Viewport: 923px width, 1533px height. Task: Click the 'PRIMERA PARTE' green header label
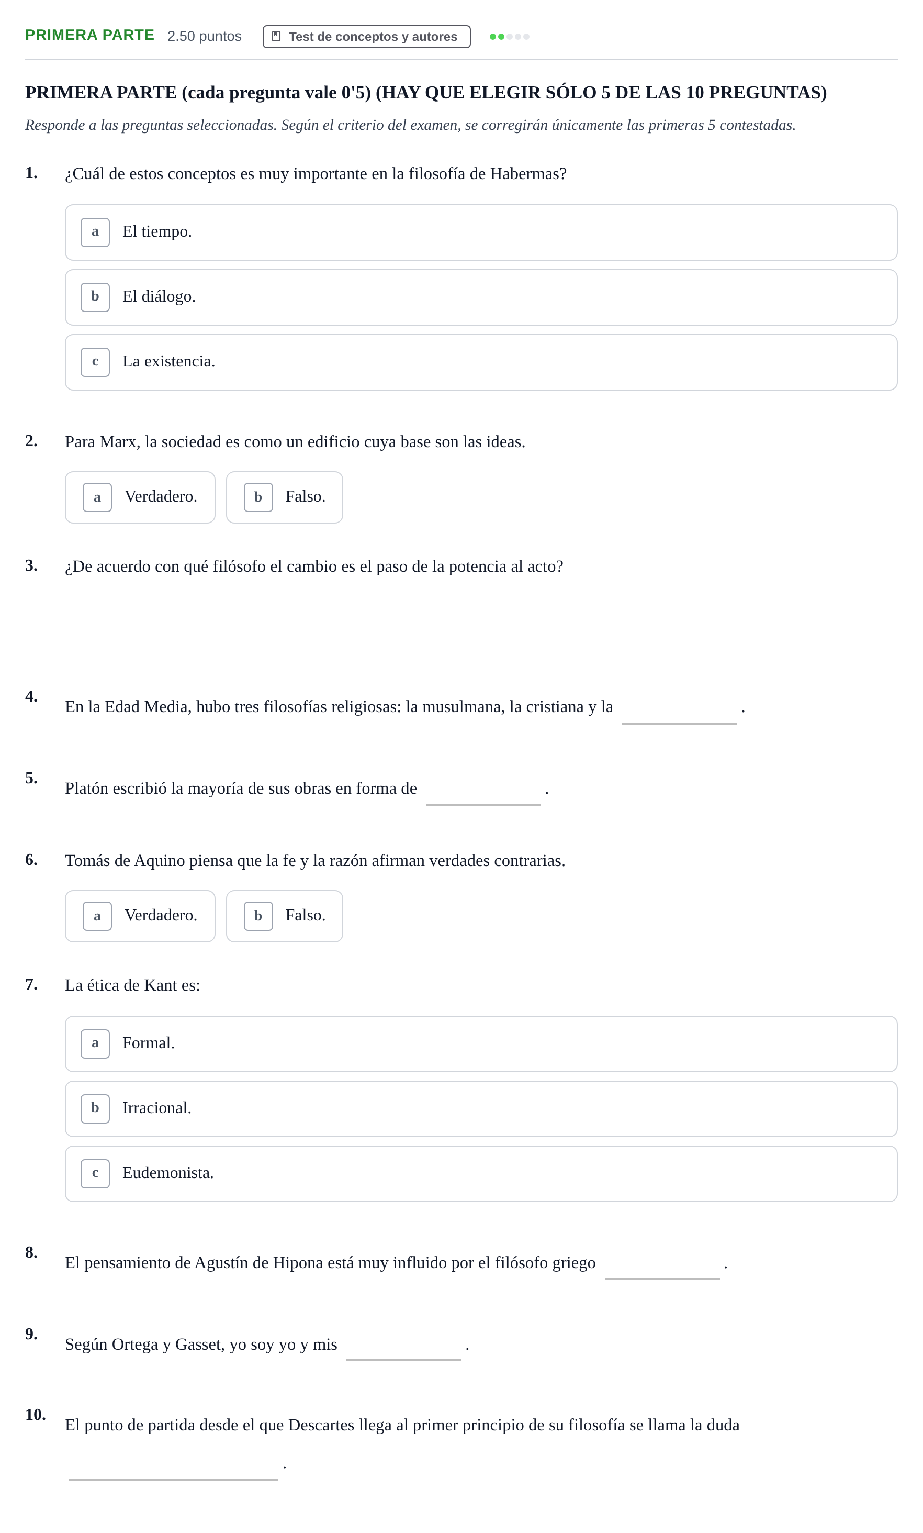pos(89,35)
